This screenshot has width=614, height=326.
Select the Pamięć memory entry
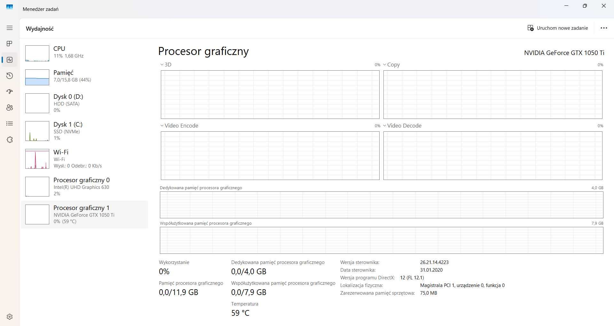pos(85,77)
